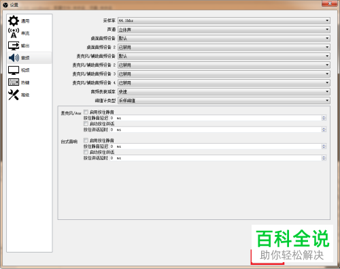Expand the 峰值计类型 peak meter type dropdown

(x=224, y=100)
